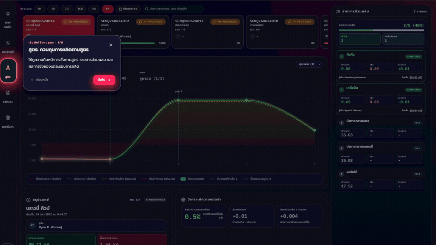Toggle the upper limit dashed red legend
The width and height of the screenshot is (436, 245).
[158, 179]
